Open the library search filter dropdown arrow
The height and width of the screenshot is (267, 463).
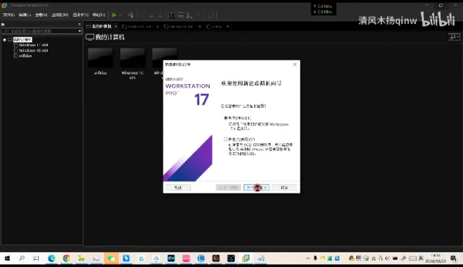coord(79,31)
